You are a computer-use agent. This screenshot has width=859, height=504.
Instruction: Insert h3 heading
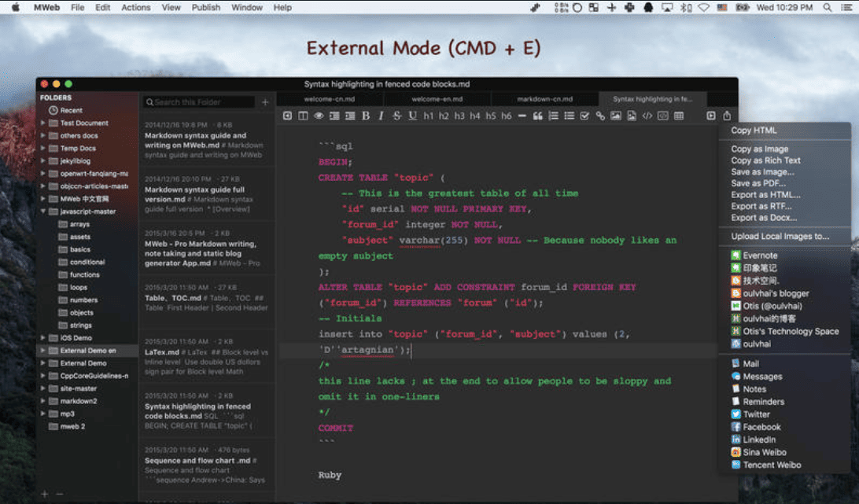click(x=459, y=116)
